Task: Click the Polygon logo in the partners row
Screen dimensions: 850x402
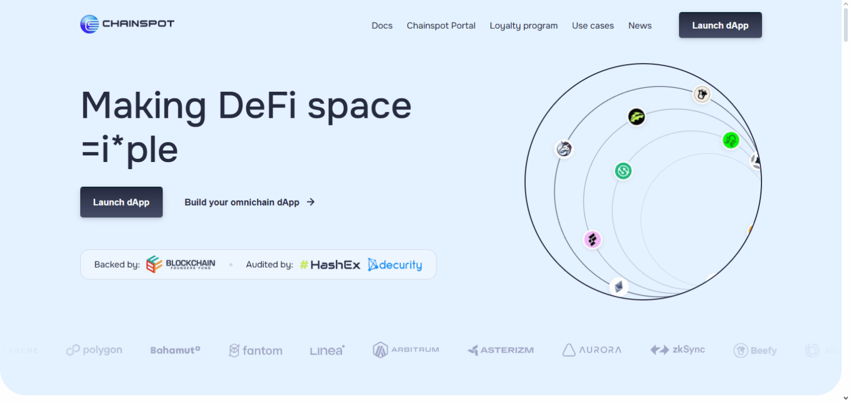Action: pyautogui.click(x=94, y=349)
